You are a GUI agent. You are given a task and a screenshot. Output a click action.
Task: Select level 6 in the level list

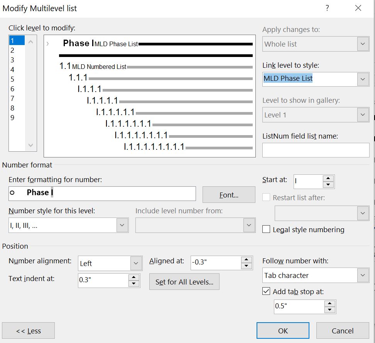[x=17, y=89]
